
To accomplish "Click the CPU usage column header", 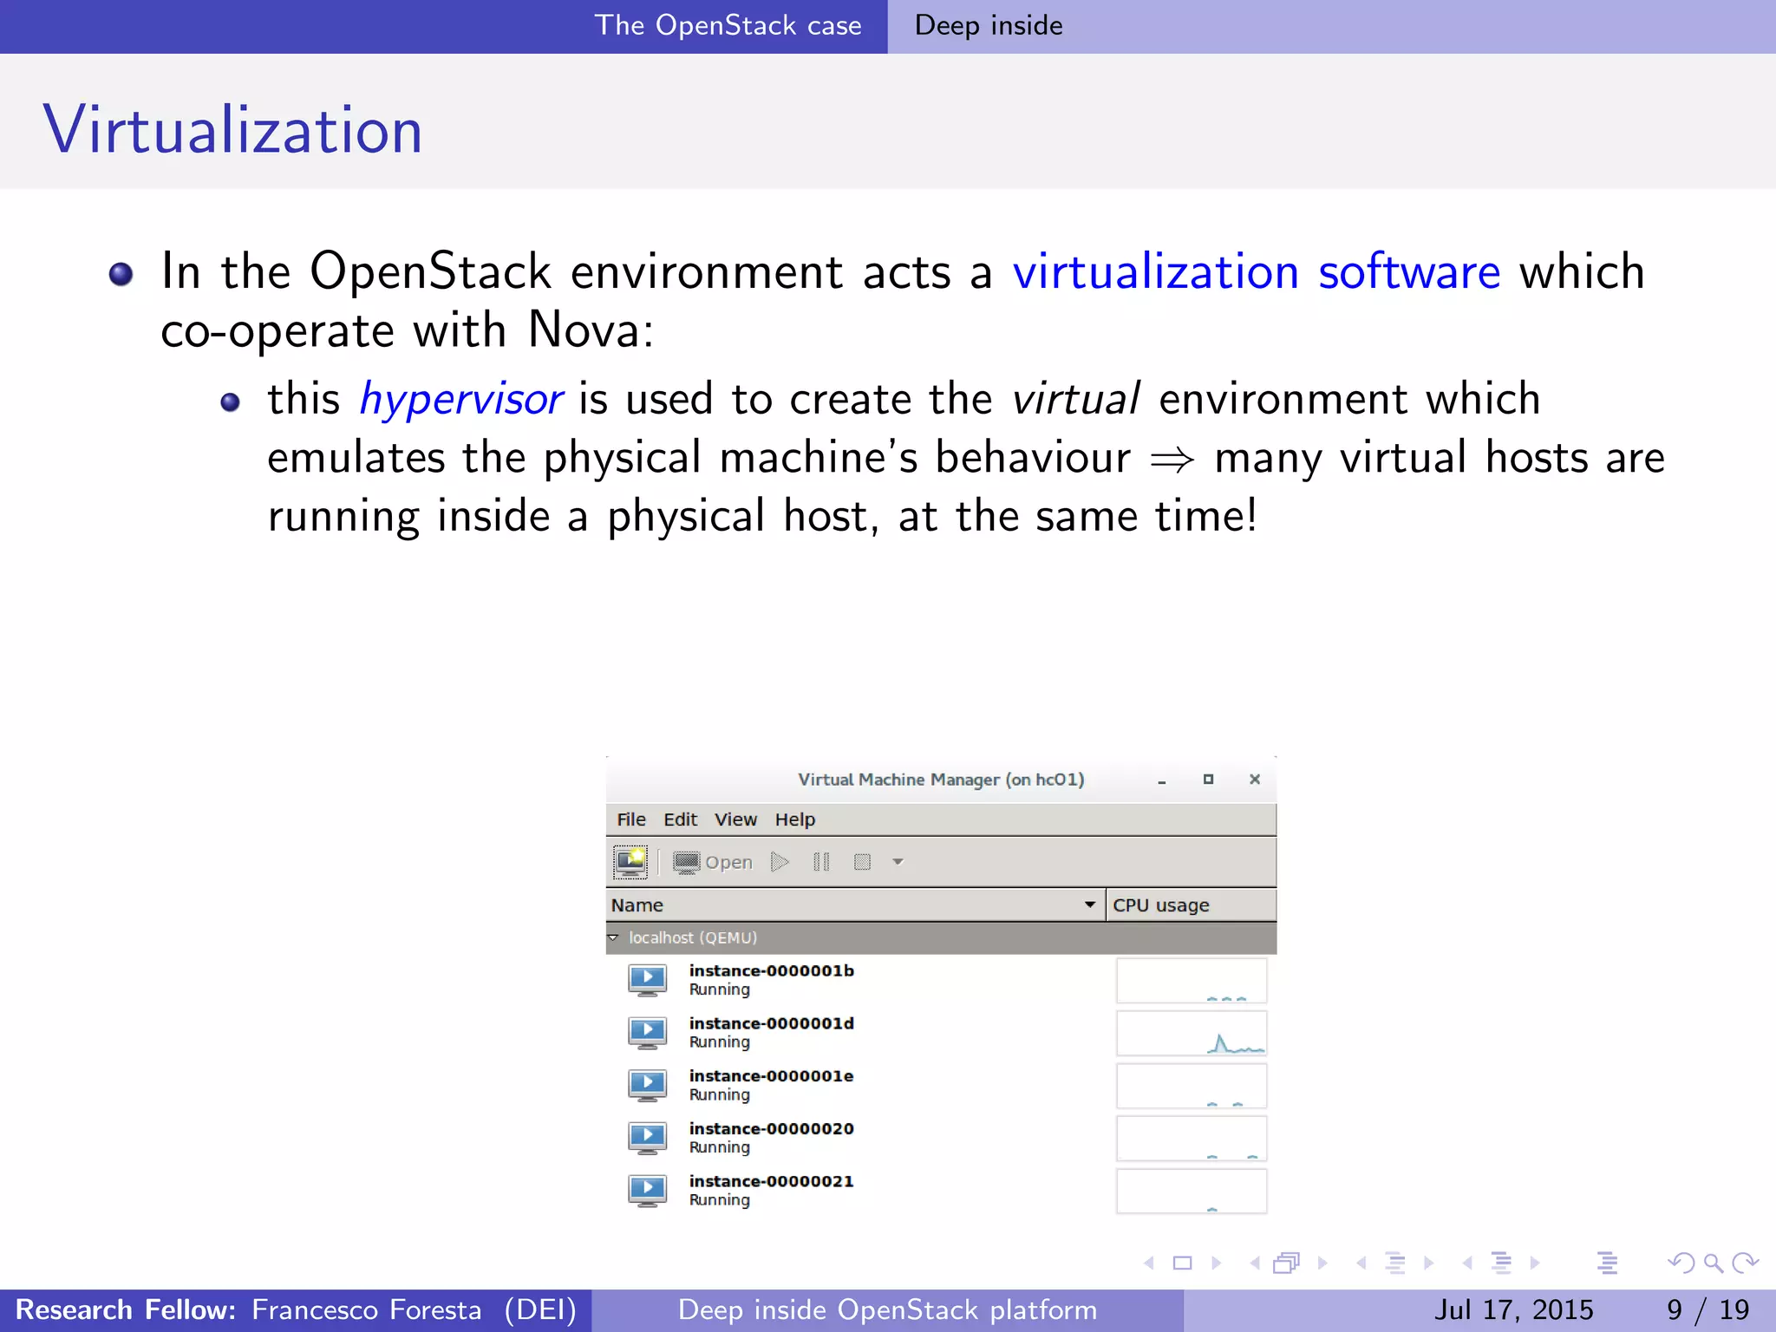I will pyautogui.click(x=1191, y=904).
